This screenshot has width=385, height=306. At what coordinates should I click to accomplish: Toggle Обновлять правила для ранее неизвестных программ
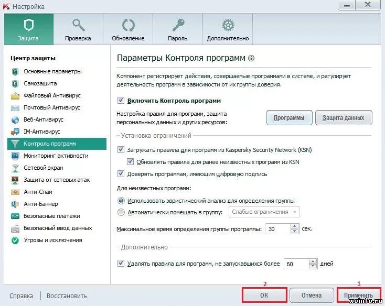pos(130,161)
